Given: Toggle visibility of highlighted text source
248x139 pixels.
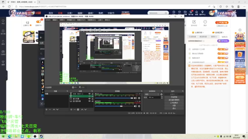Looking at the screenshot, I should pos(89,96).
